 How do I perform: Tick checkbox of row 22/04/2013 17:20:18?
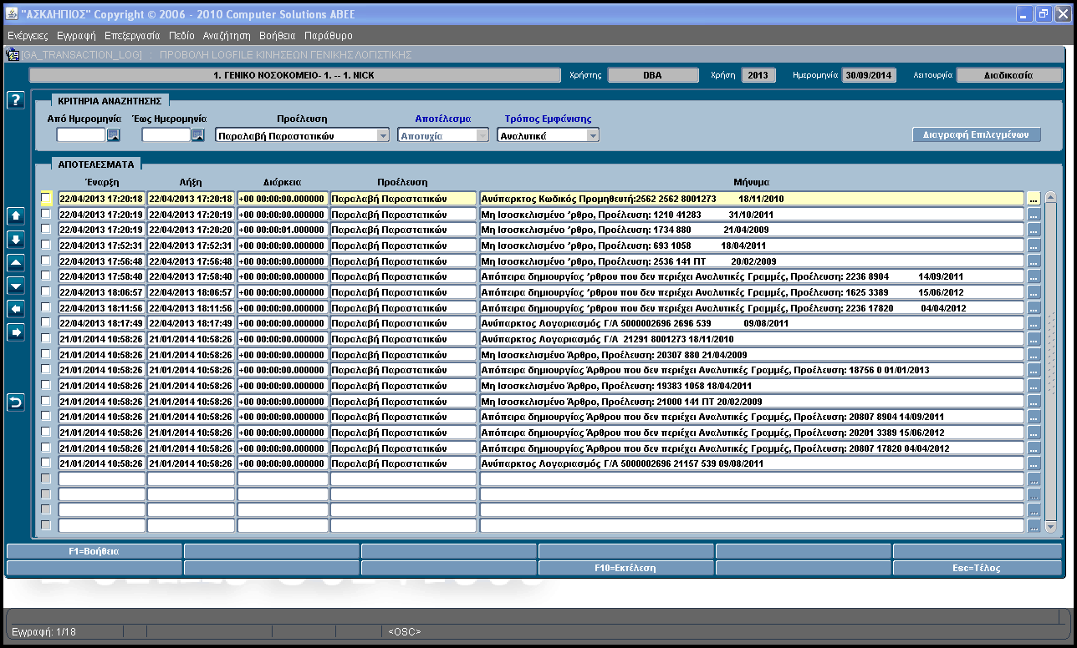pyautogui.click(x=46, y=199)
